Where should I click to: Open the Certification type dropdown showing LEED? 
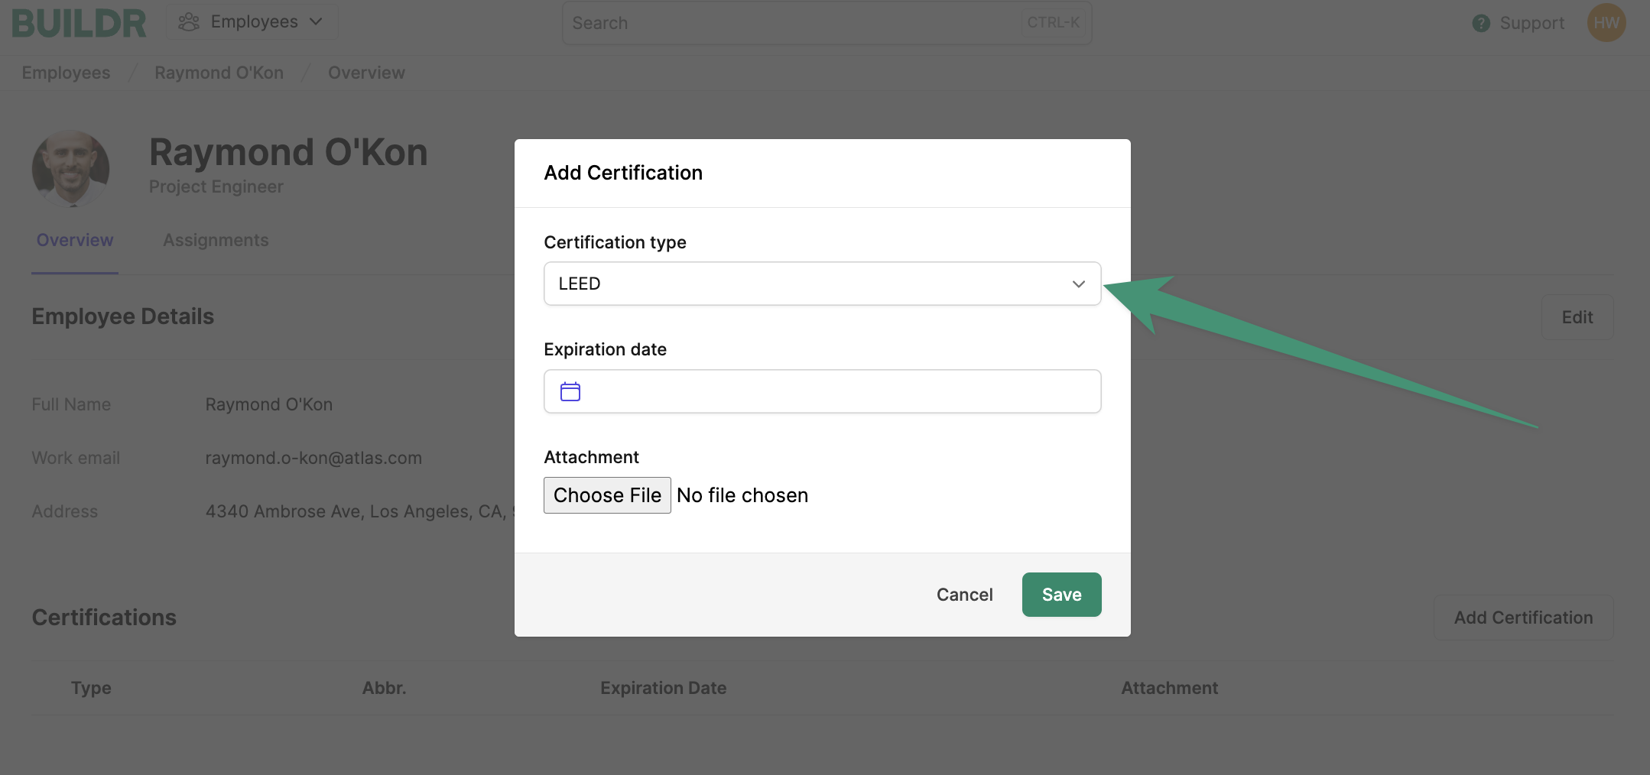pyautogui.click(x=822, y=284)
